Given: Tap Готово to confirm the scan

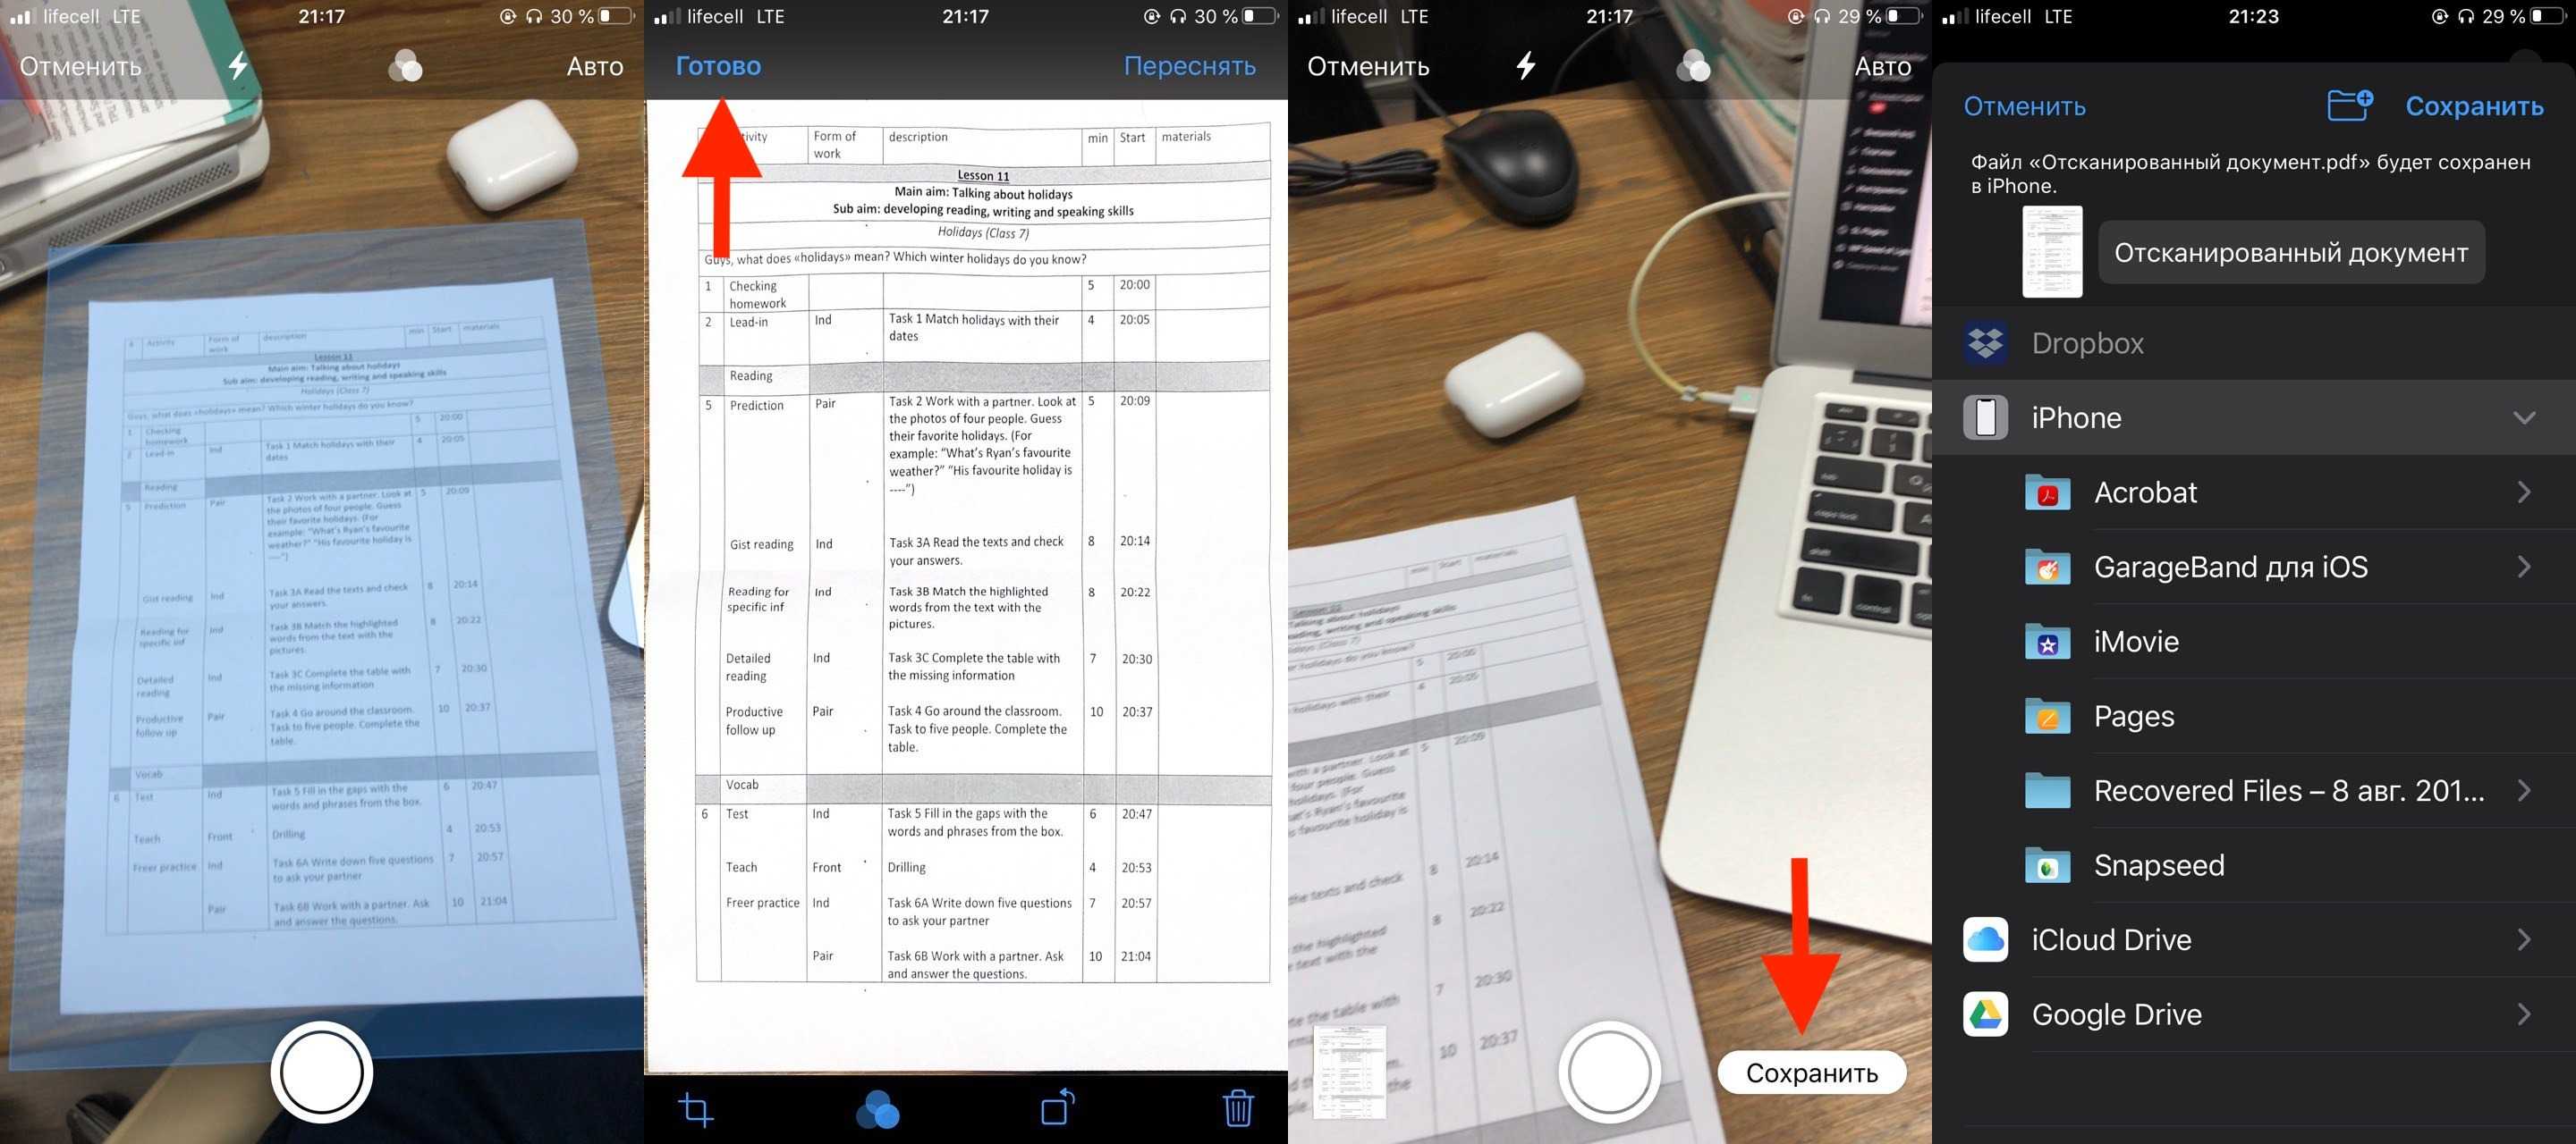Looking at the screenshot, I should tap(716, 64).
